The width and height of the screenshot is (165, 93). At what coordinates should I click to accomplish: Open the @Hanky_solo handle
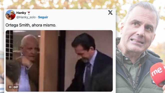26,17
